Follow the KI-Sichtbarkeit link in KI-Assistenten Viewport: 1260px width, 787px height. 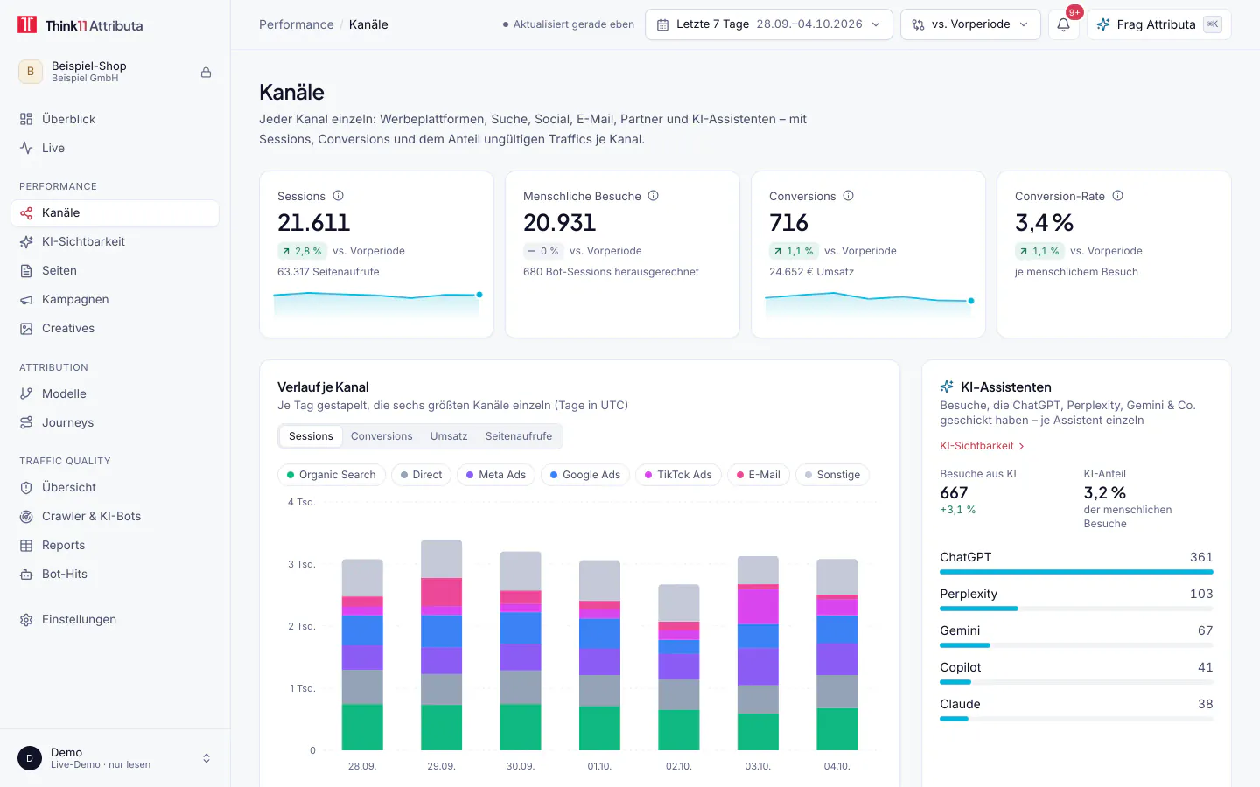tap(982, 446)
